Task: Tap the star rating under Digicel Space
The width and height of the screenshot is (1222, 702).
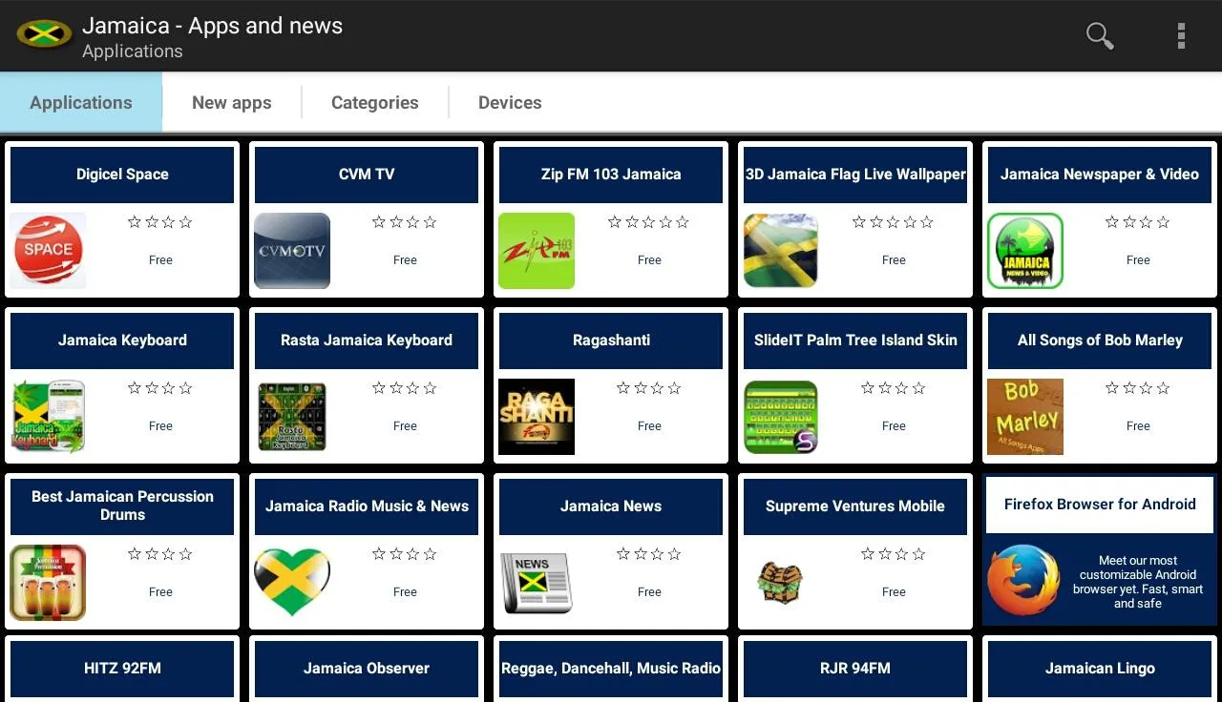Action: tap(160, 222)
